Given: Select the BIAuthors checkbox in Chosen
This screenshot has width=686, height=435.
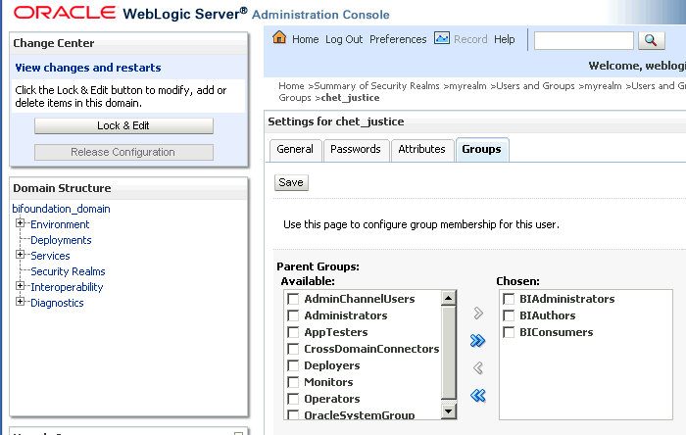Looking at the screenshot, I should (509, 315).
